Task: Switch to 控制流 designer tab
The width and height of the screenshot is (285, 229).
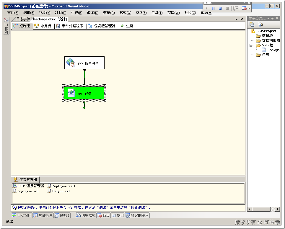Action: click(22, 26)
